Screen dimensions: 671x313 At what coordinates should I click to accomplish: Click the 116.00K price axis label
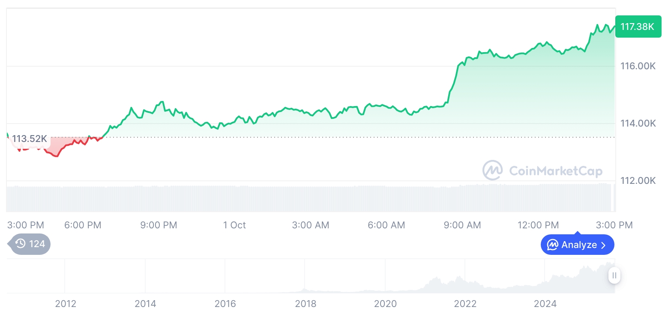point(638,66)
